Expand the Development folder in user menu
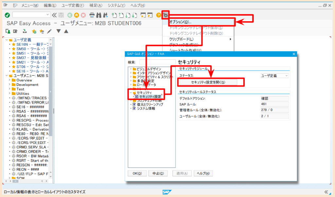This screenshot has width=335, height=197. [x=9, y=84]
